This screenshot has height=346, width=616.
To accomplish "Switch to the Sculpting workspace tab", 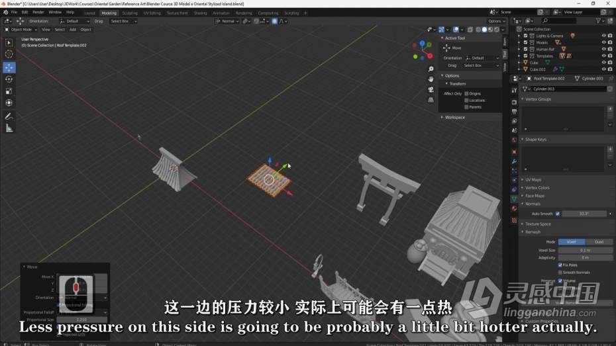I will tap(130, 13).
